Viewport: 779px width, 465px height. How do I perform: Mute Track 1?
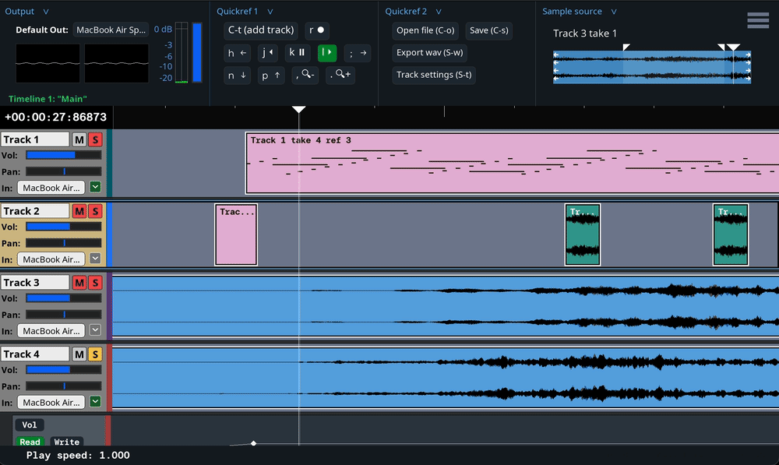coord(79,140)
